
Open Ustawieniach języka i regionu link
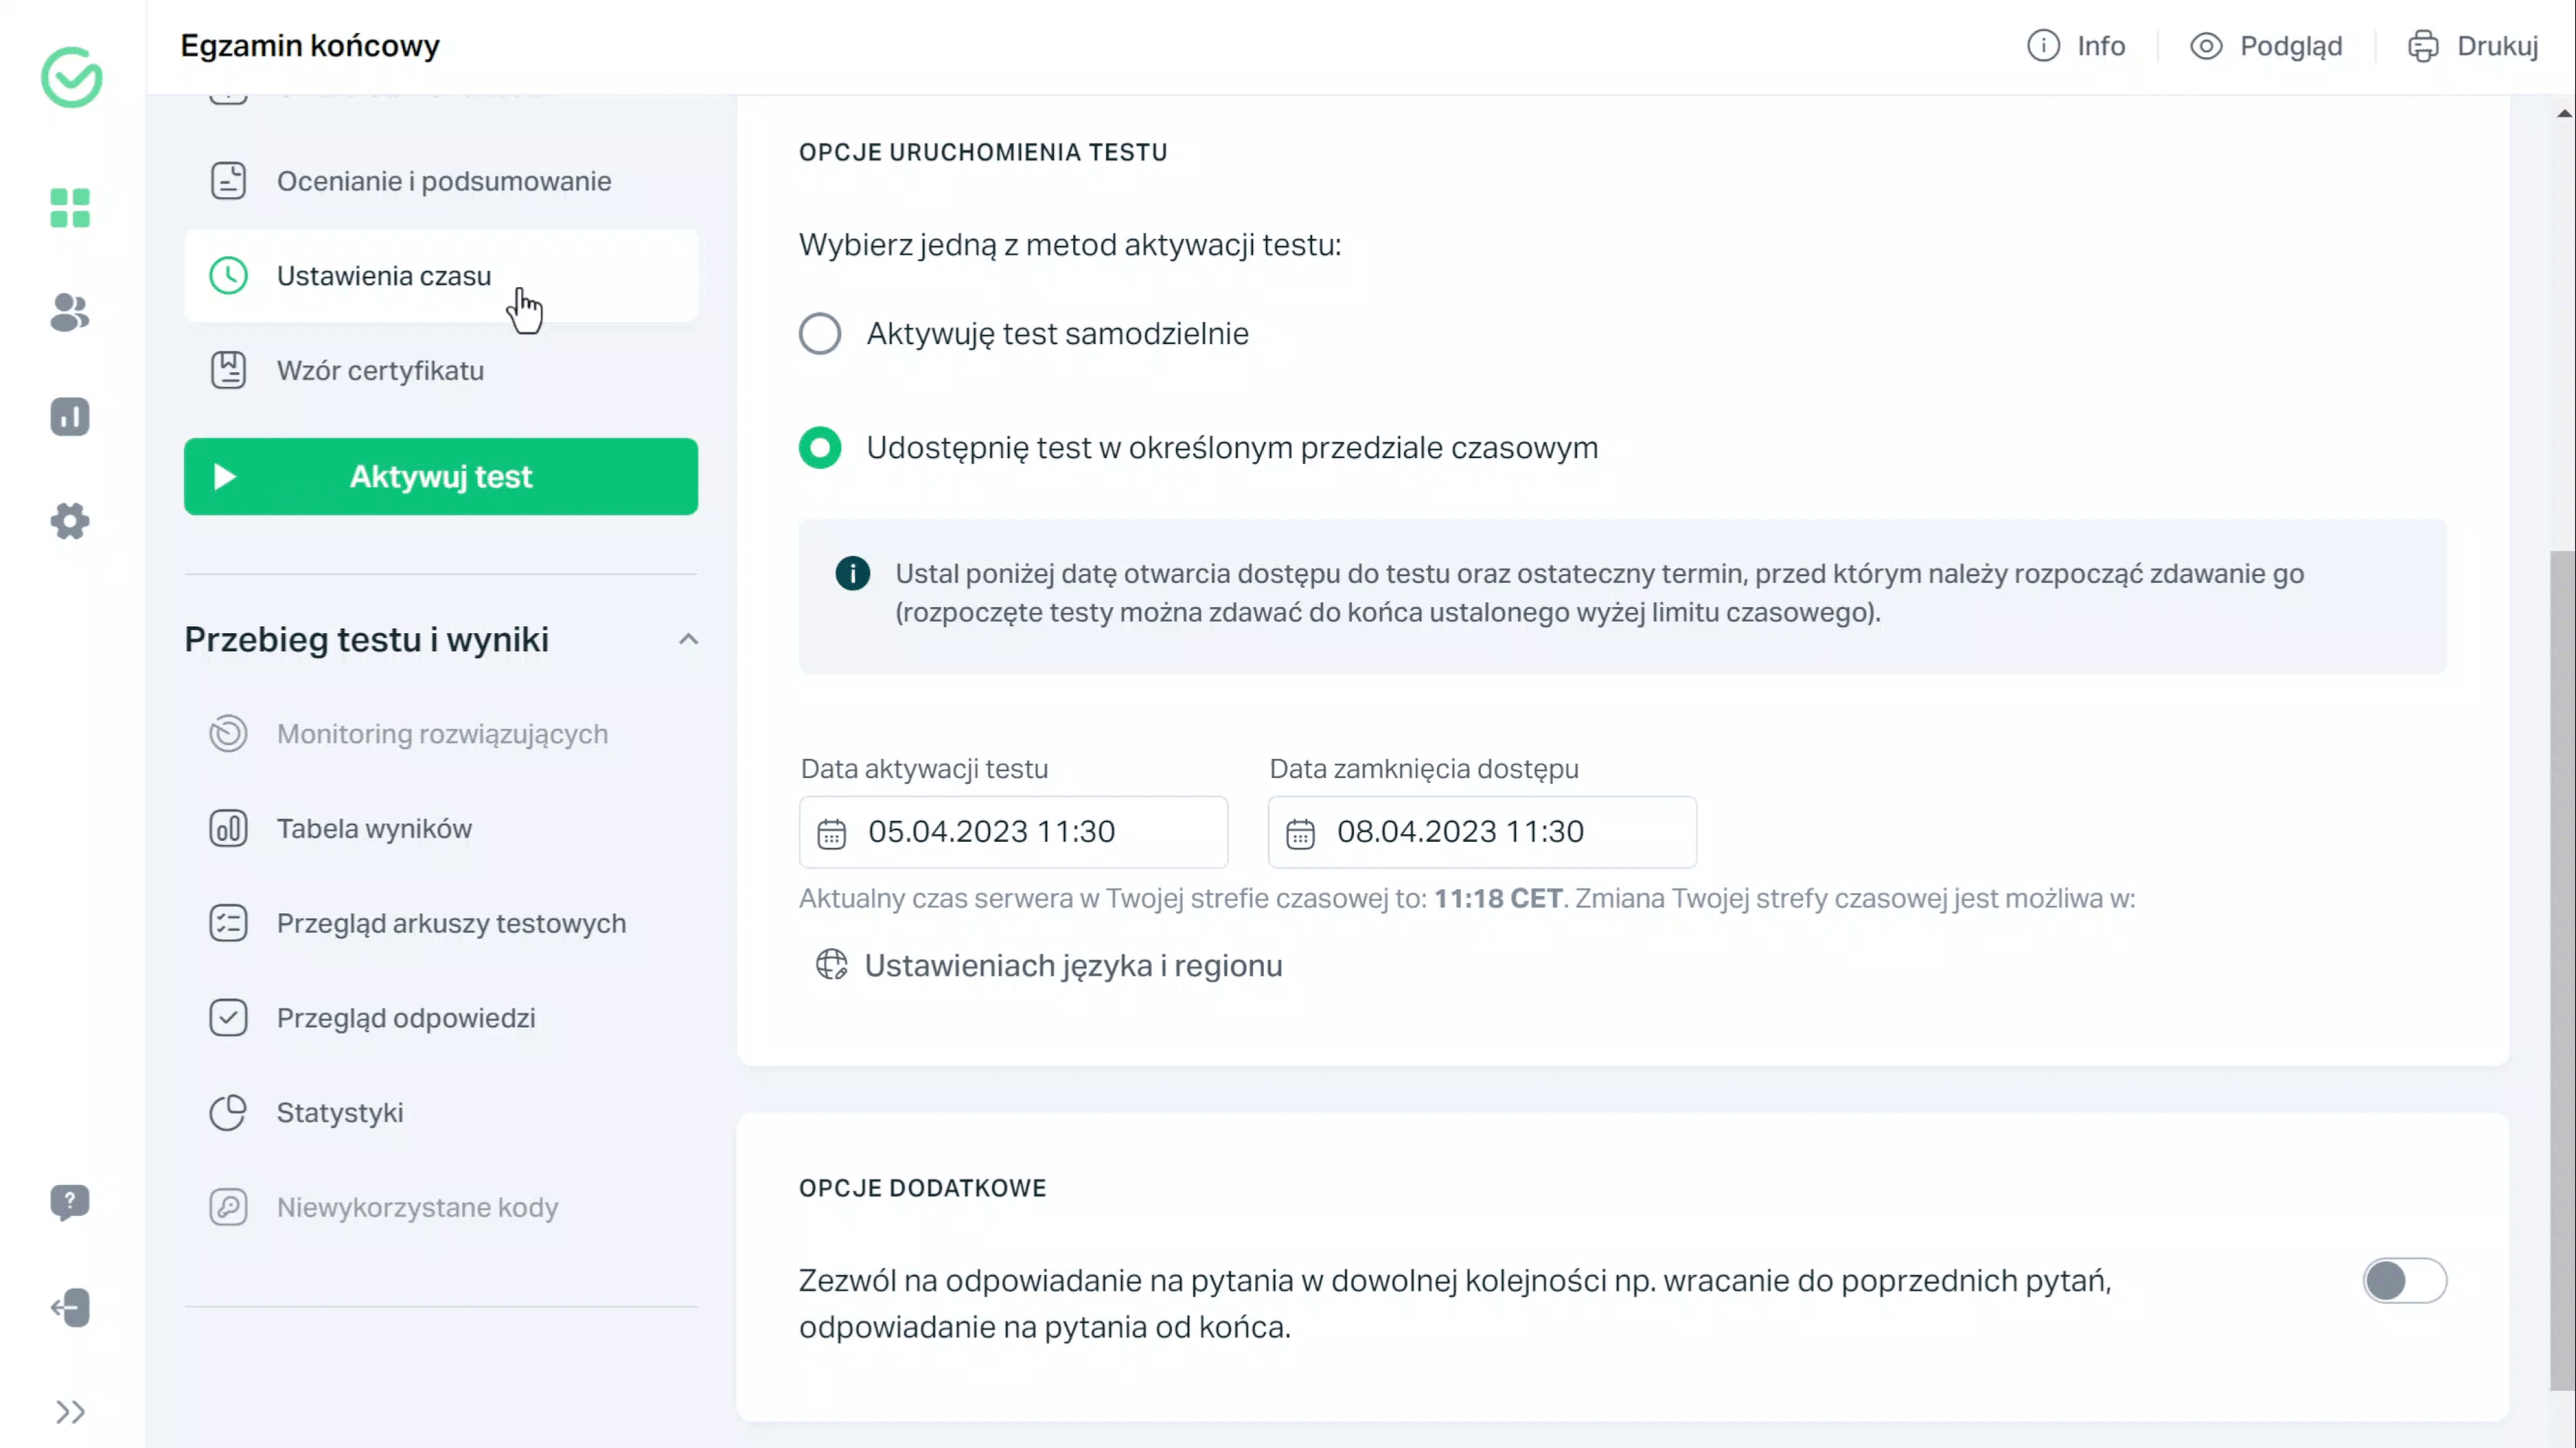(1074, 965)
